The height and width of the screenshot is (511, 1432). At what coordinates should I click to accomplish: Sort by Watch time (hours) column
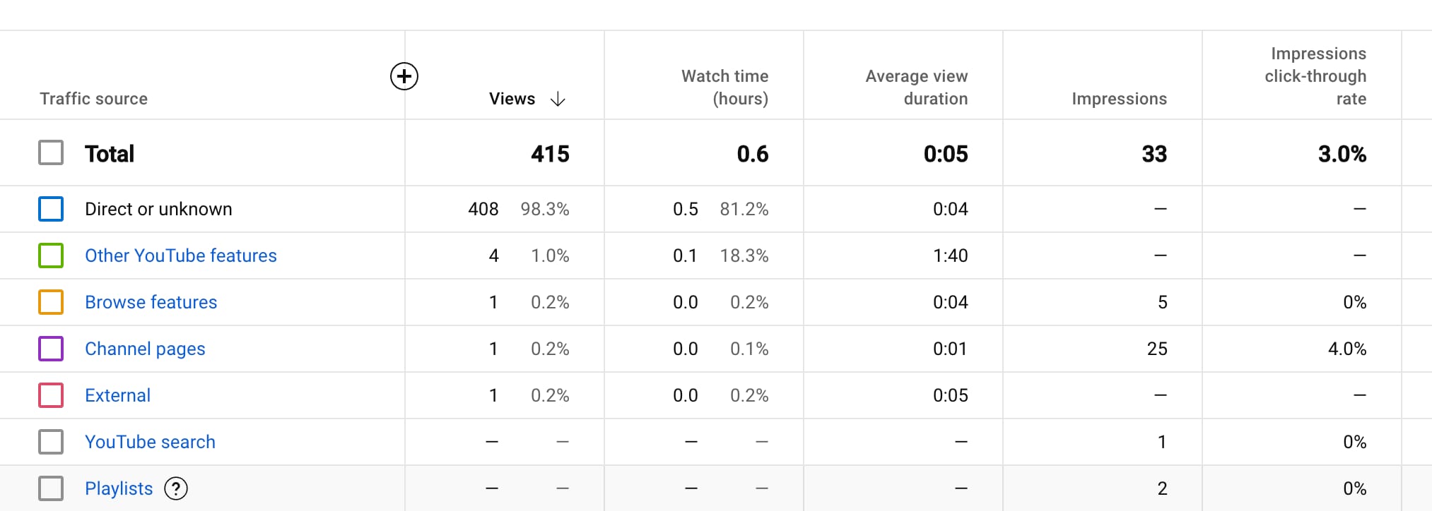click(724, 88)
